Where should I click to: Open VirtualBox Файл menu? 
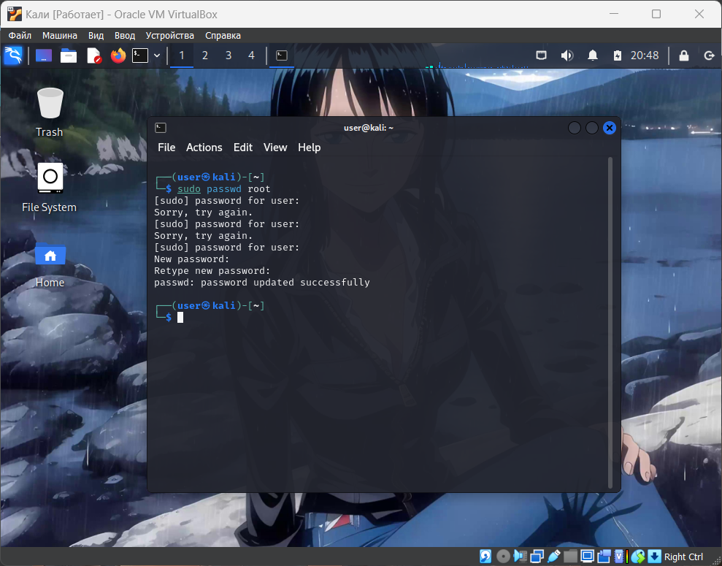20,36
